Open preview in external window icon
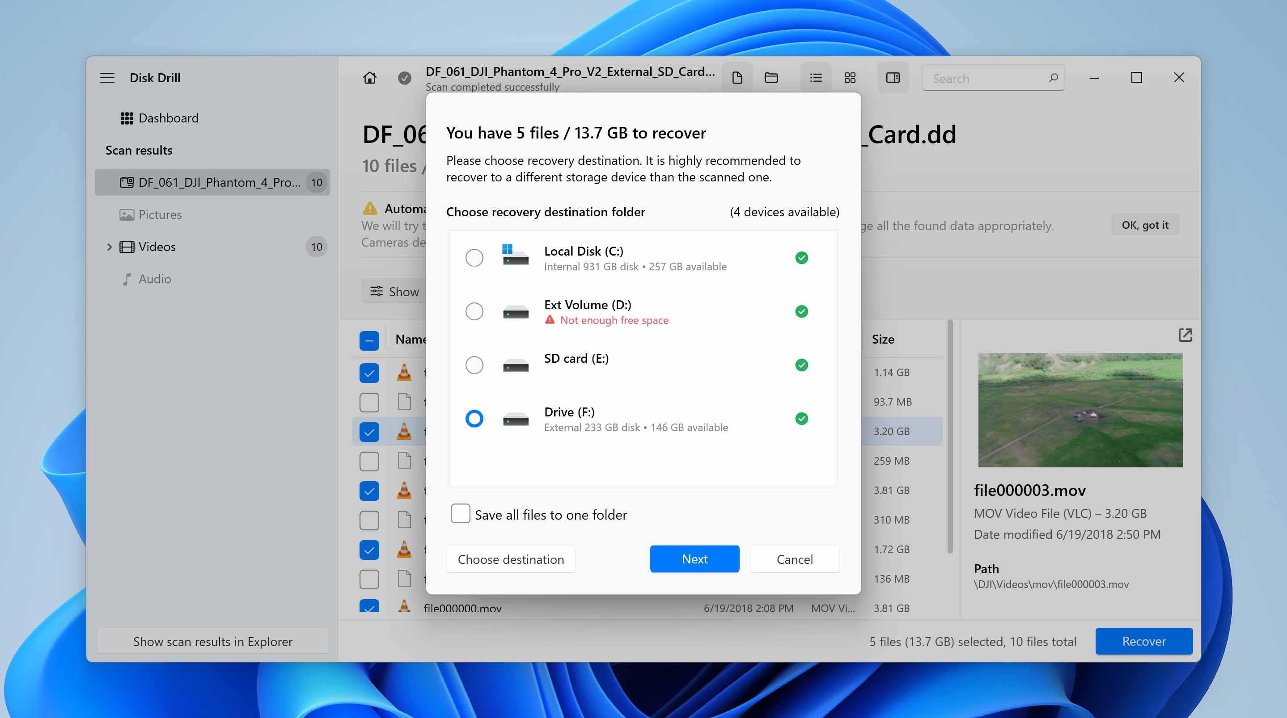 coord(1185,335)
